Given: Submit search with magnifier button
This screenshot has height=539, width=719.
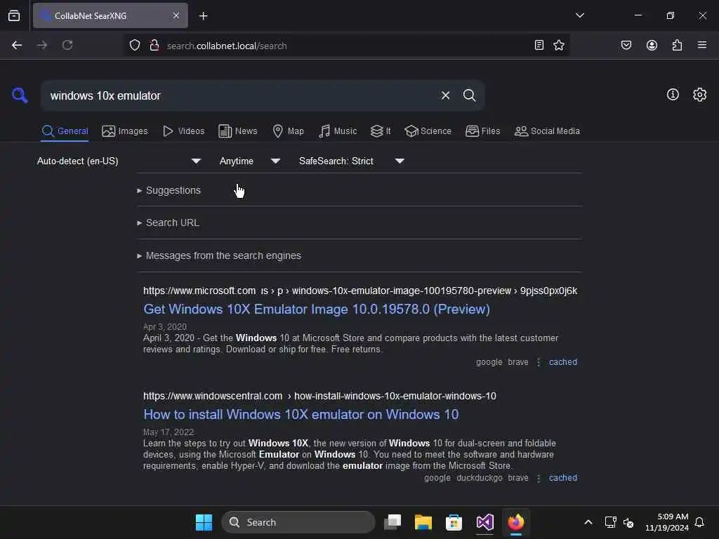Looking at the screenshot, I should coord(469,95).
